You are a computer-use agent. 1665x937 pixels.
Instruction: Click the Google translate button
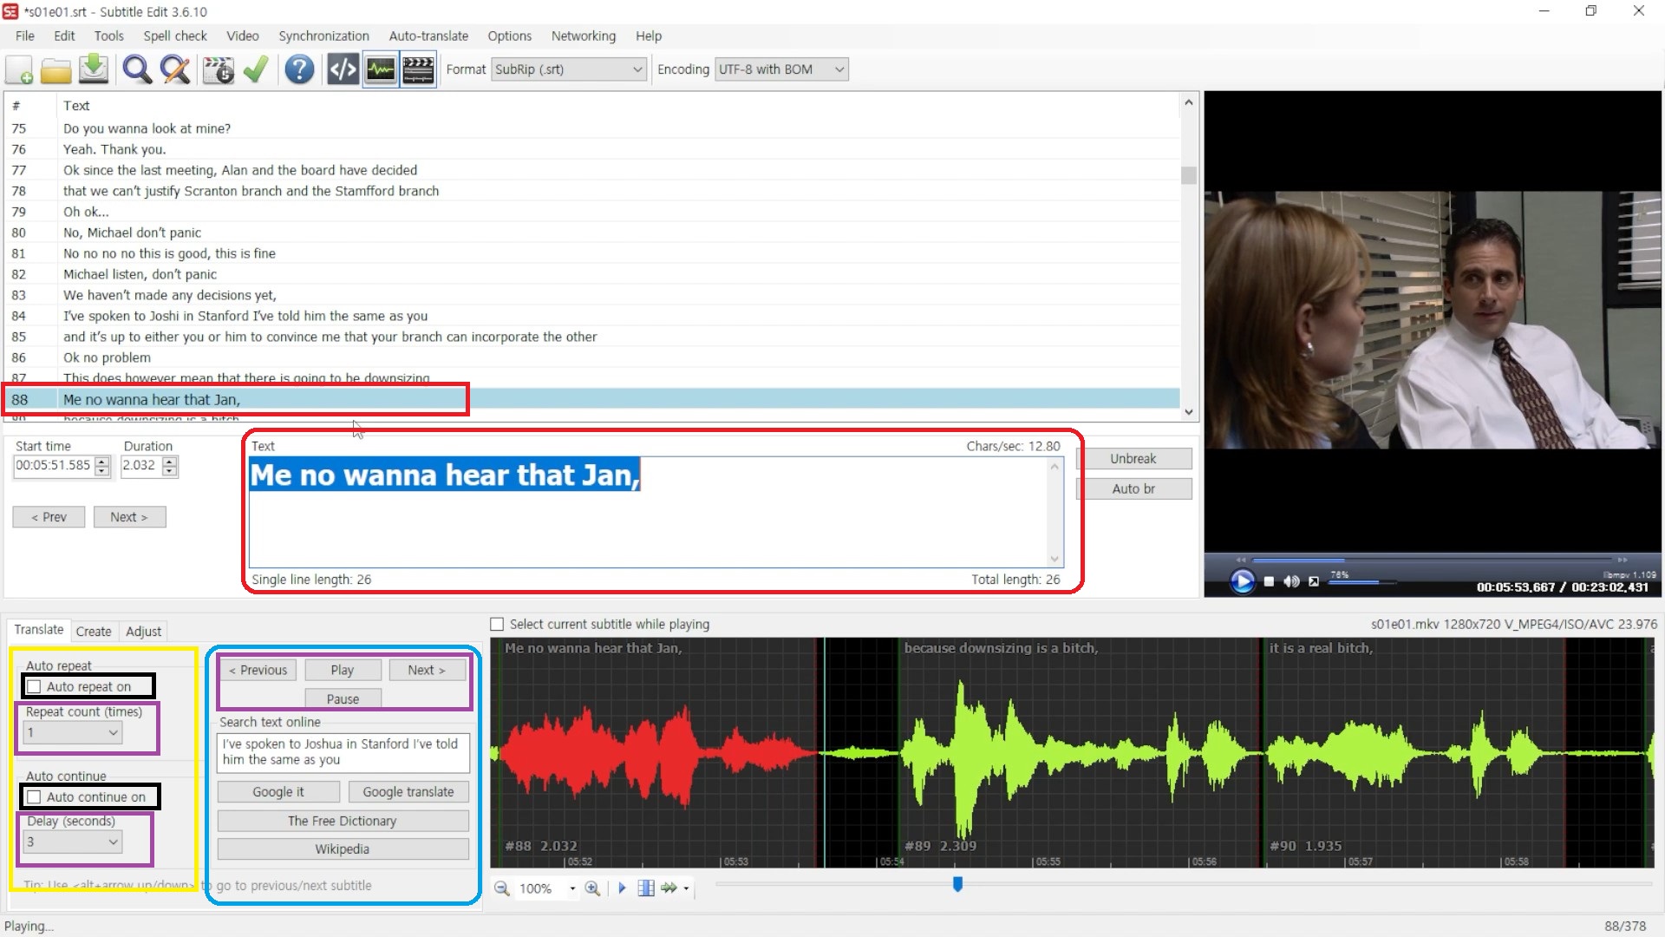[408, 791]
